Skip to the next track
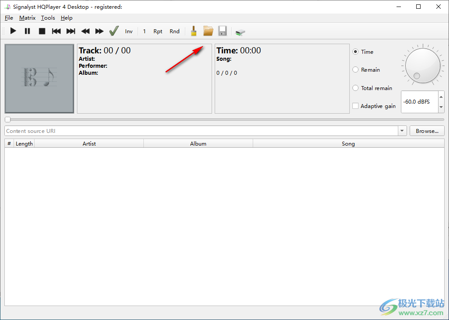The image size is (449, 320). pos(71,31)
